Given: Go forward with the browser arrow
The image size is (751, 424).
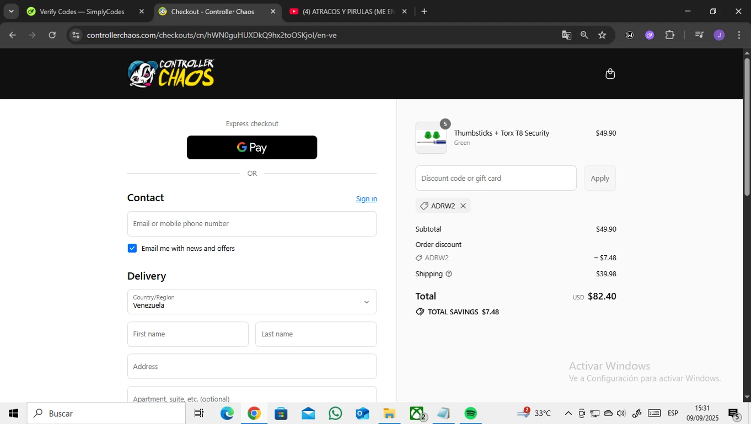Looking at the screenshot, I should tap(32, 35).
